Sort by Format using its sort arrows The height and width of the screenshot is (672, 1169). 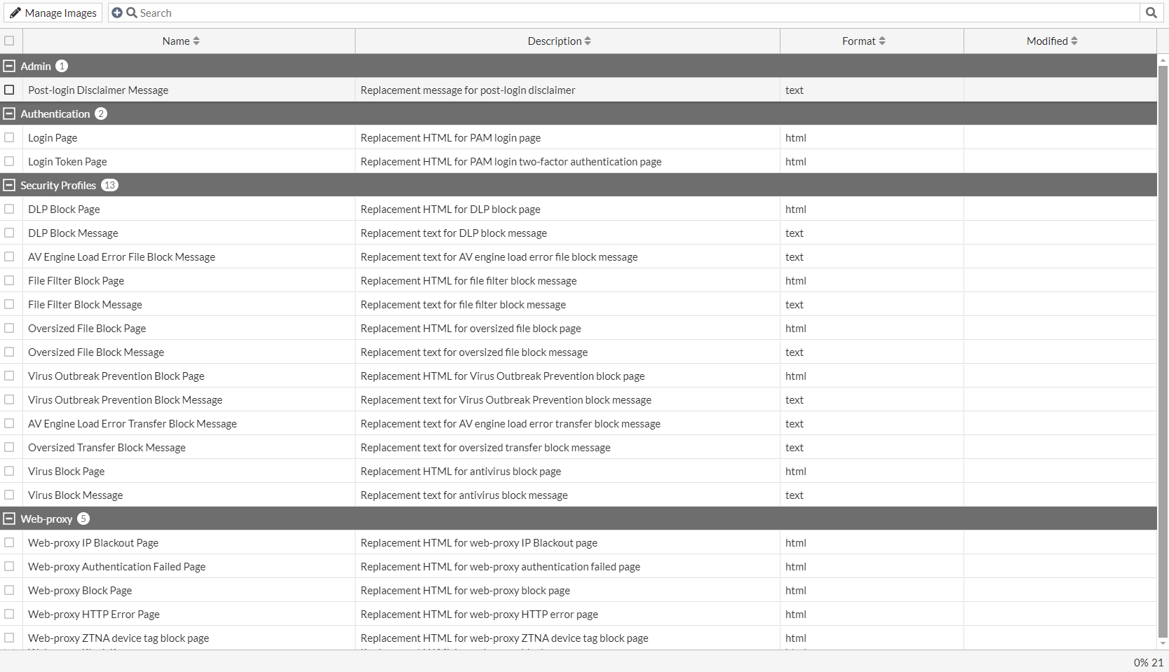(x=884, y=41)
